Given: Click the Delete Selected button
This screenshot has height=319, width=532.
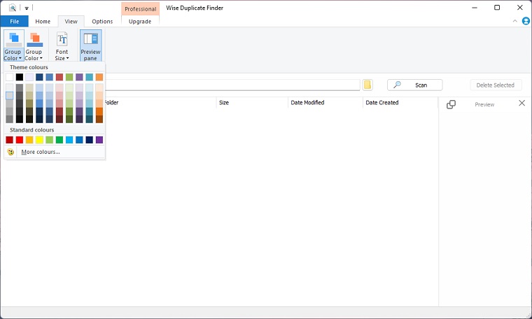Looking at the screenshot, I should click(x=496, y=85).
